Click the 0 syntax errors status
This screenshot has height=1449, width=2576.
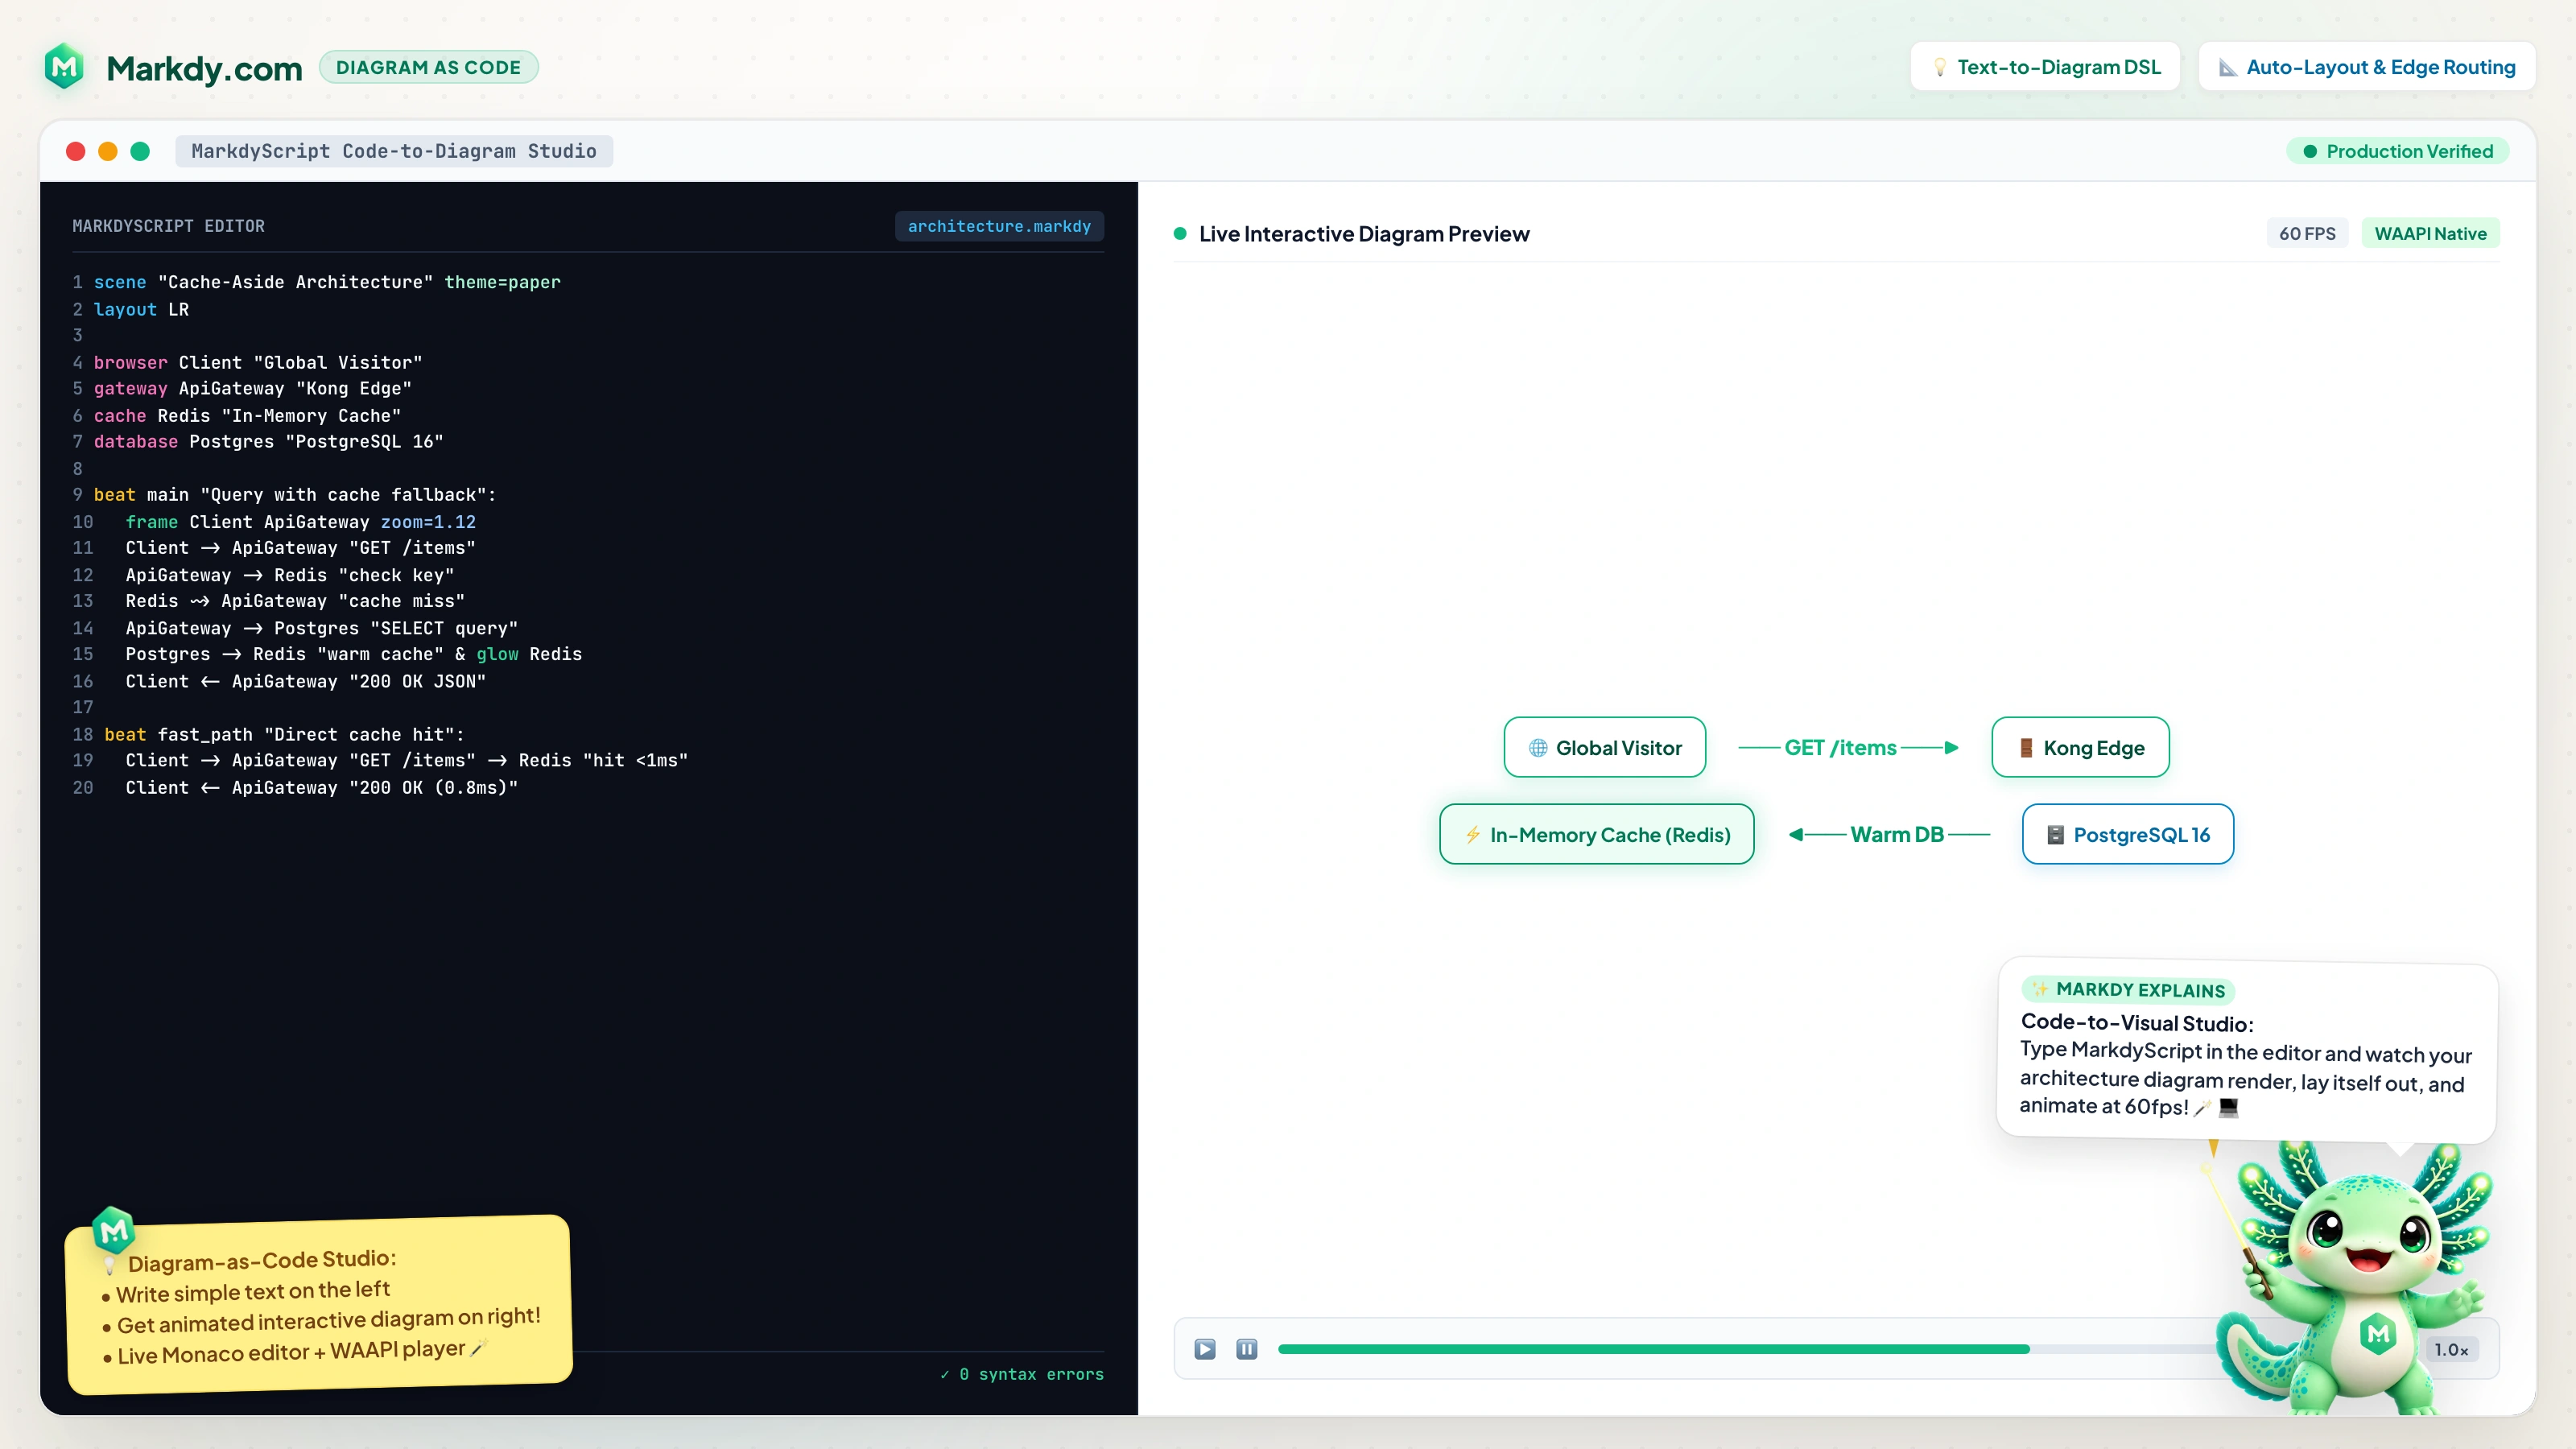[x=1021, y=1374]
